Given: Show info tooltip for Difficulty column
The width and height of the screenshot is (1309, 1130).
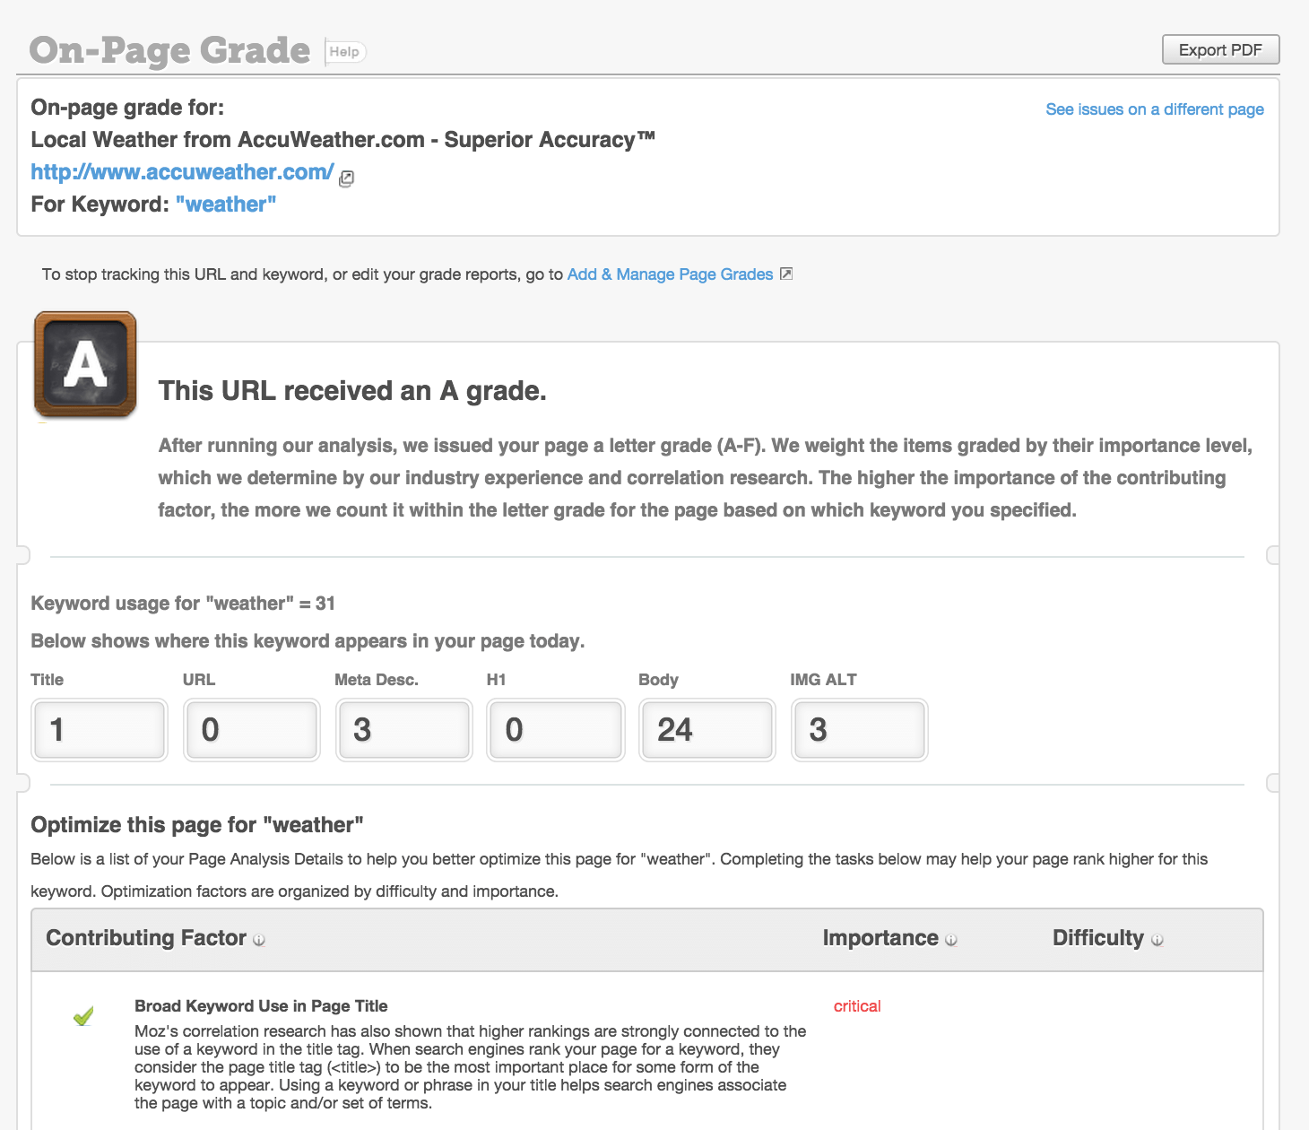Looking at the screenshot, I should [x=1157, y=940].
